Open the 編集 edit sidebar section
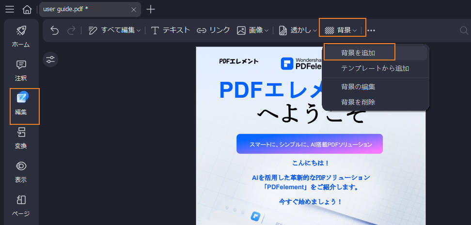 click(21, 104)
